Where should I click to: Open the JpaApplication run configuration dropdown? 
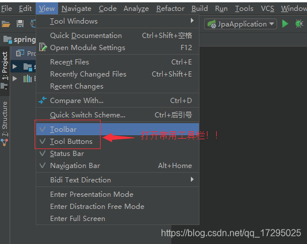tap(240, 24)
